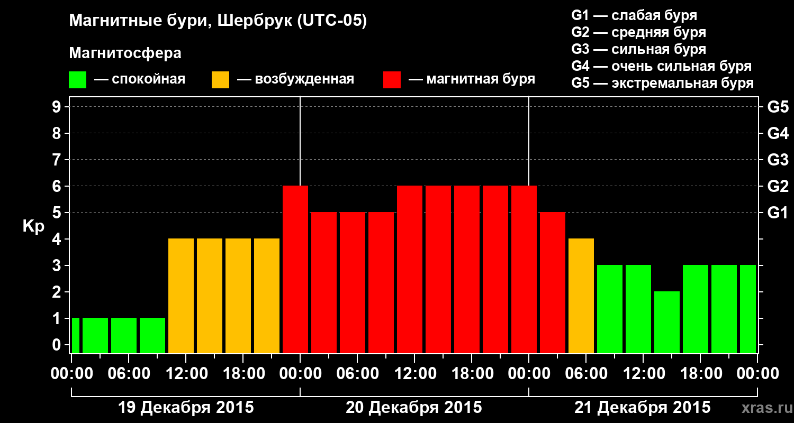This screenshot has width=794, height=423.
Task: Click the 'G1 — слабая буря' legend line
Action: tap(634, 15)
